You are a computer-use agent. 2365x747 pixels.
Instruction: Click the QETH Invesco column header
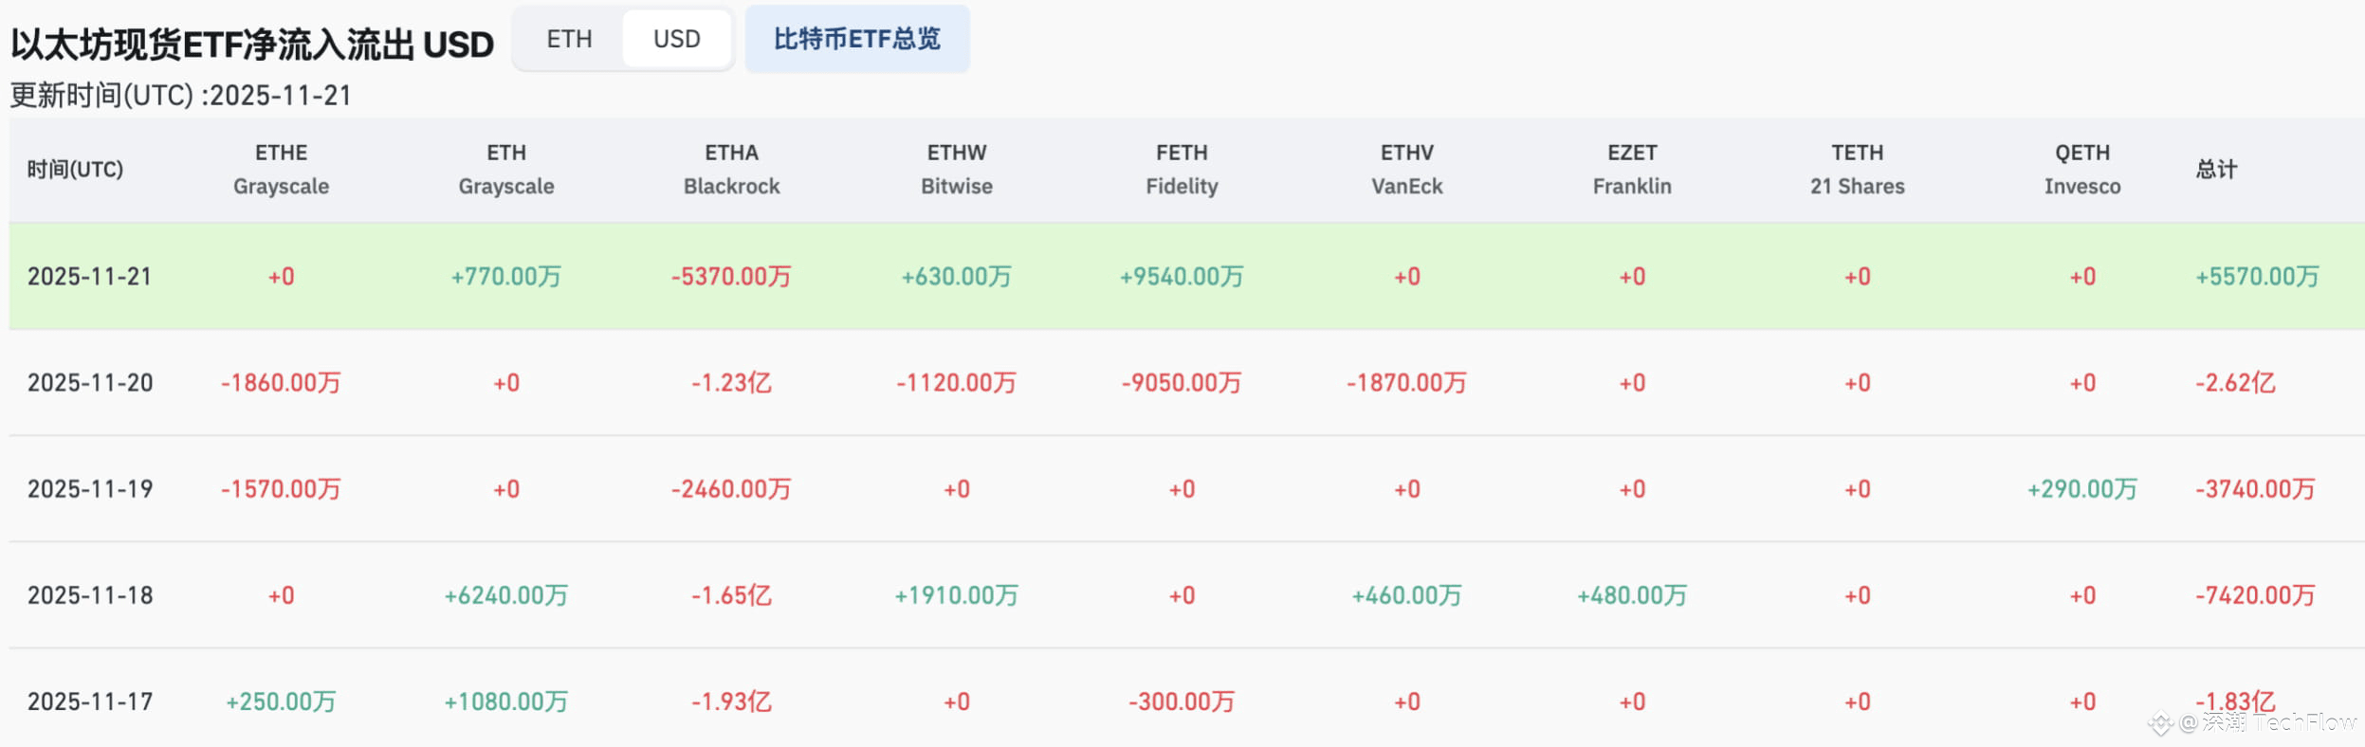(x=2081, y=170)
